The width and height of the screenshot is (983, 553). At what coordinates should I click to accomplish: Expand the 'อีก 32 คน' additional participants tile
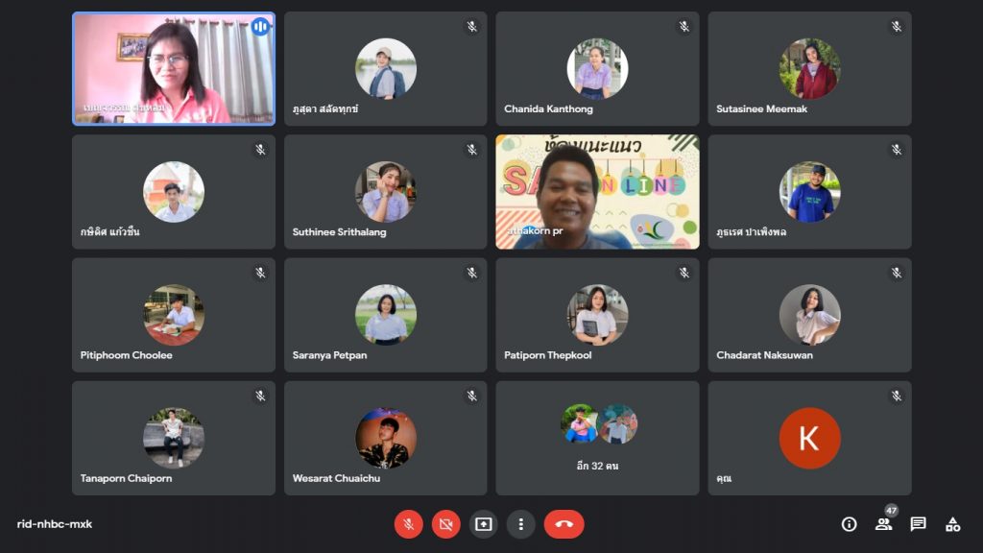pyautogui.click(x=597, y=438)
